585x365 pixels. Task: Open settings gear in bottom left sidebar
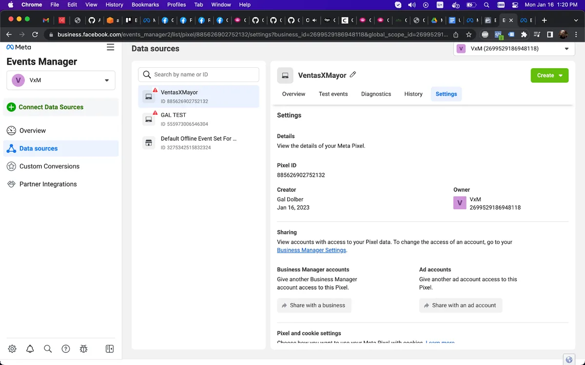click(12, 348)
